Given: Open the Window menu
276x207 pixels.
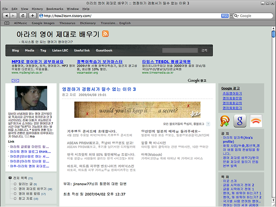Looking at the screenshot, I should tap(73, 9).
